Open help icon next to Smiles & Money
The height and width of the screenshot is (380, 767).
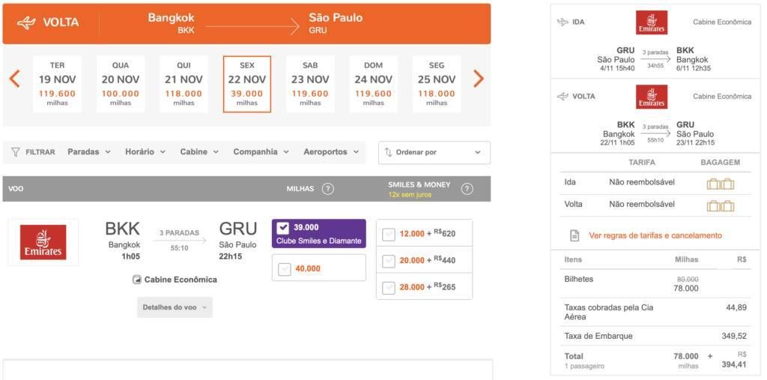coord(467,189)
